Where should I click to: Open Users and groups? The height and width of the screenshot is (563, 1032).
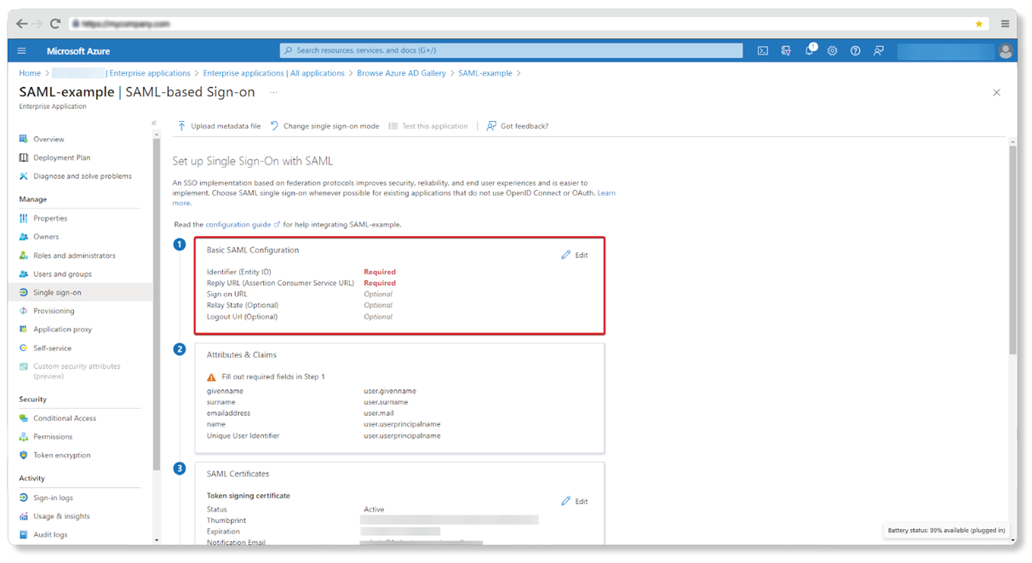[62, 274]
